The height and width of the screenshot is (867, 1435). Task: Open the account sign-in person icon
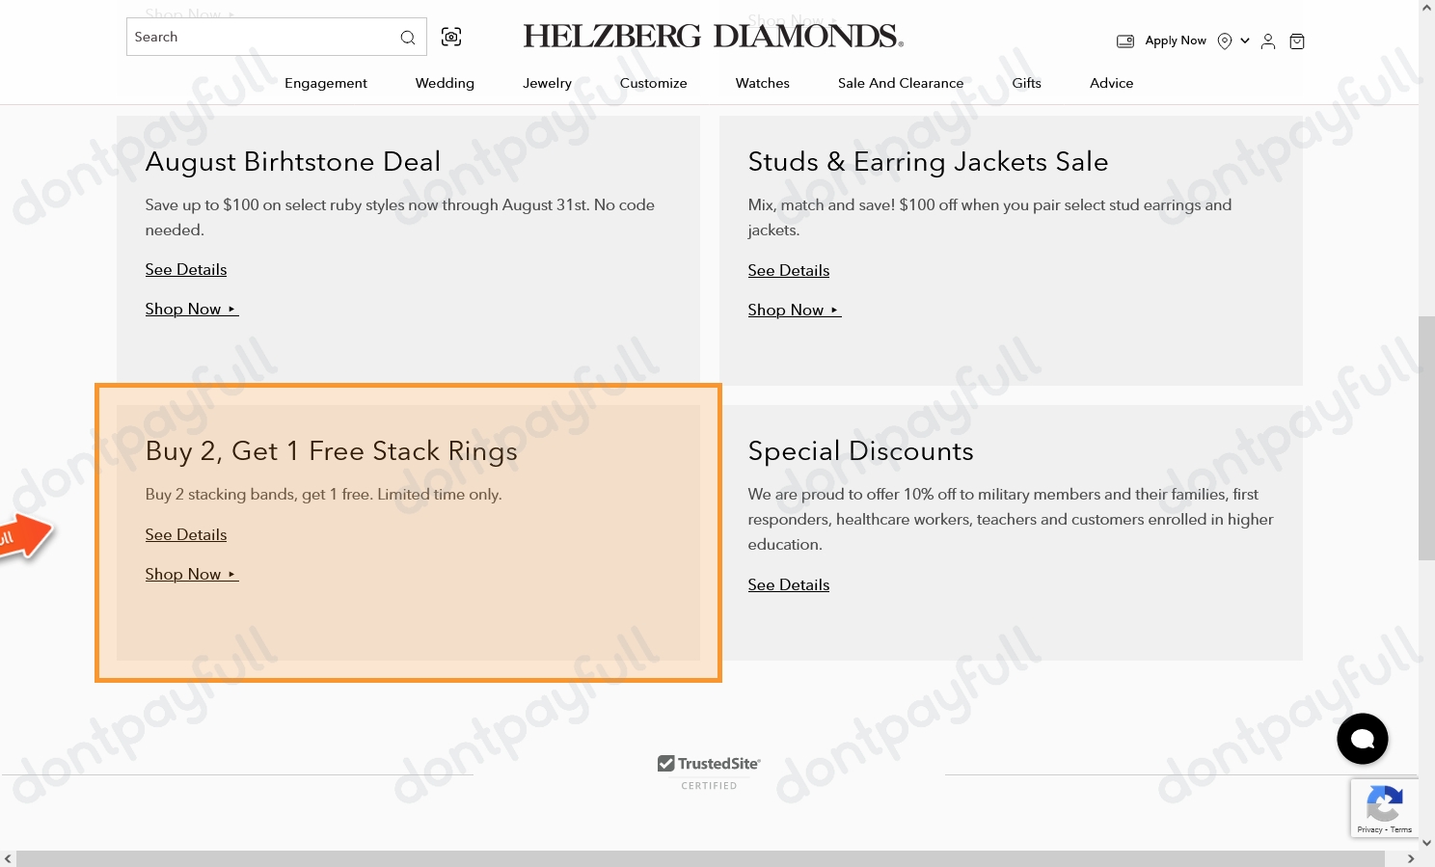tap(1267, 41)
